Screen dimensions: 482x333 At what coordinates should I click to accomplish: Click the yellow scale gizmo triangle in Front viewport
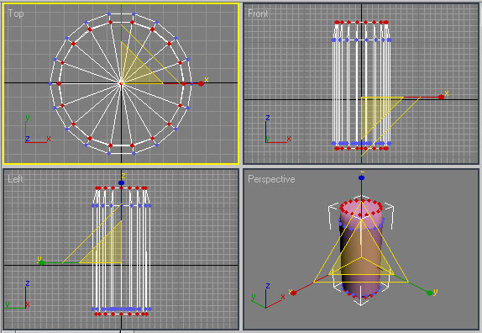(x=375, y=111)
